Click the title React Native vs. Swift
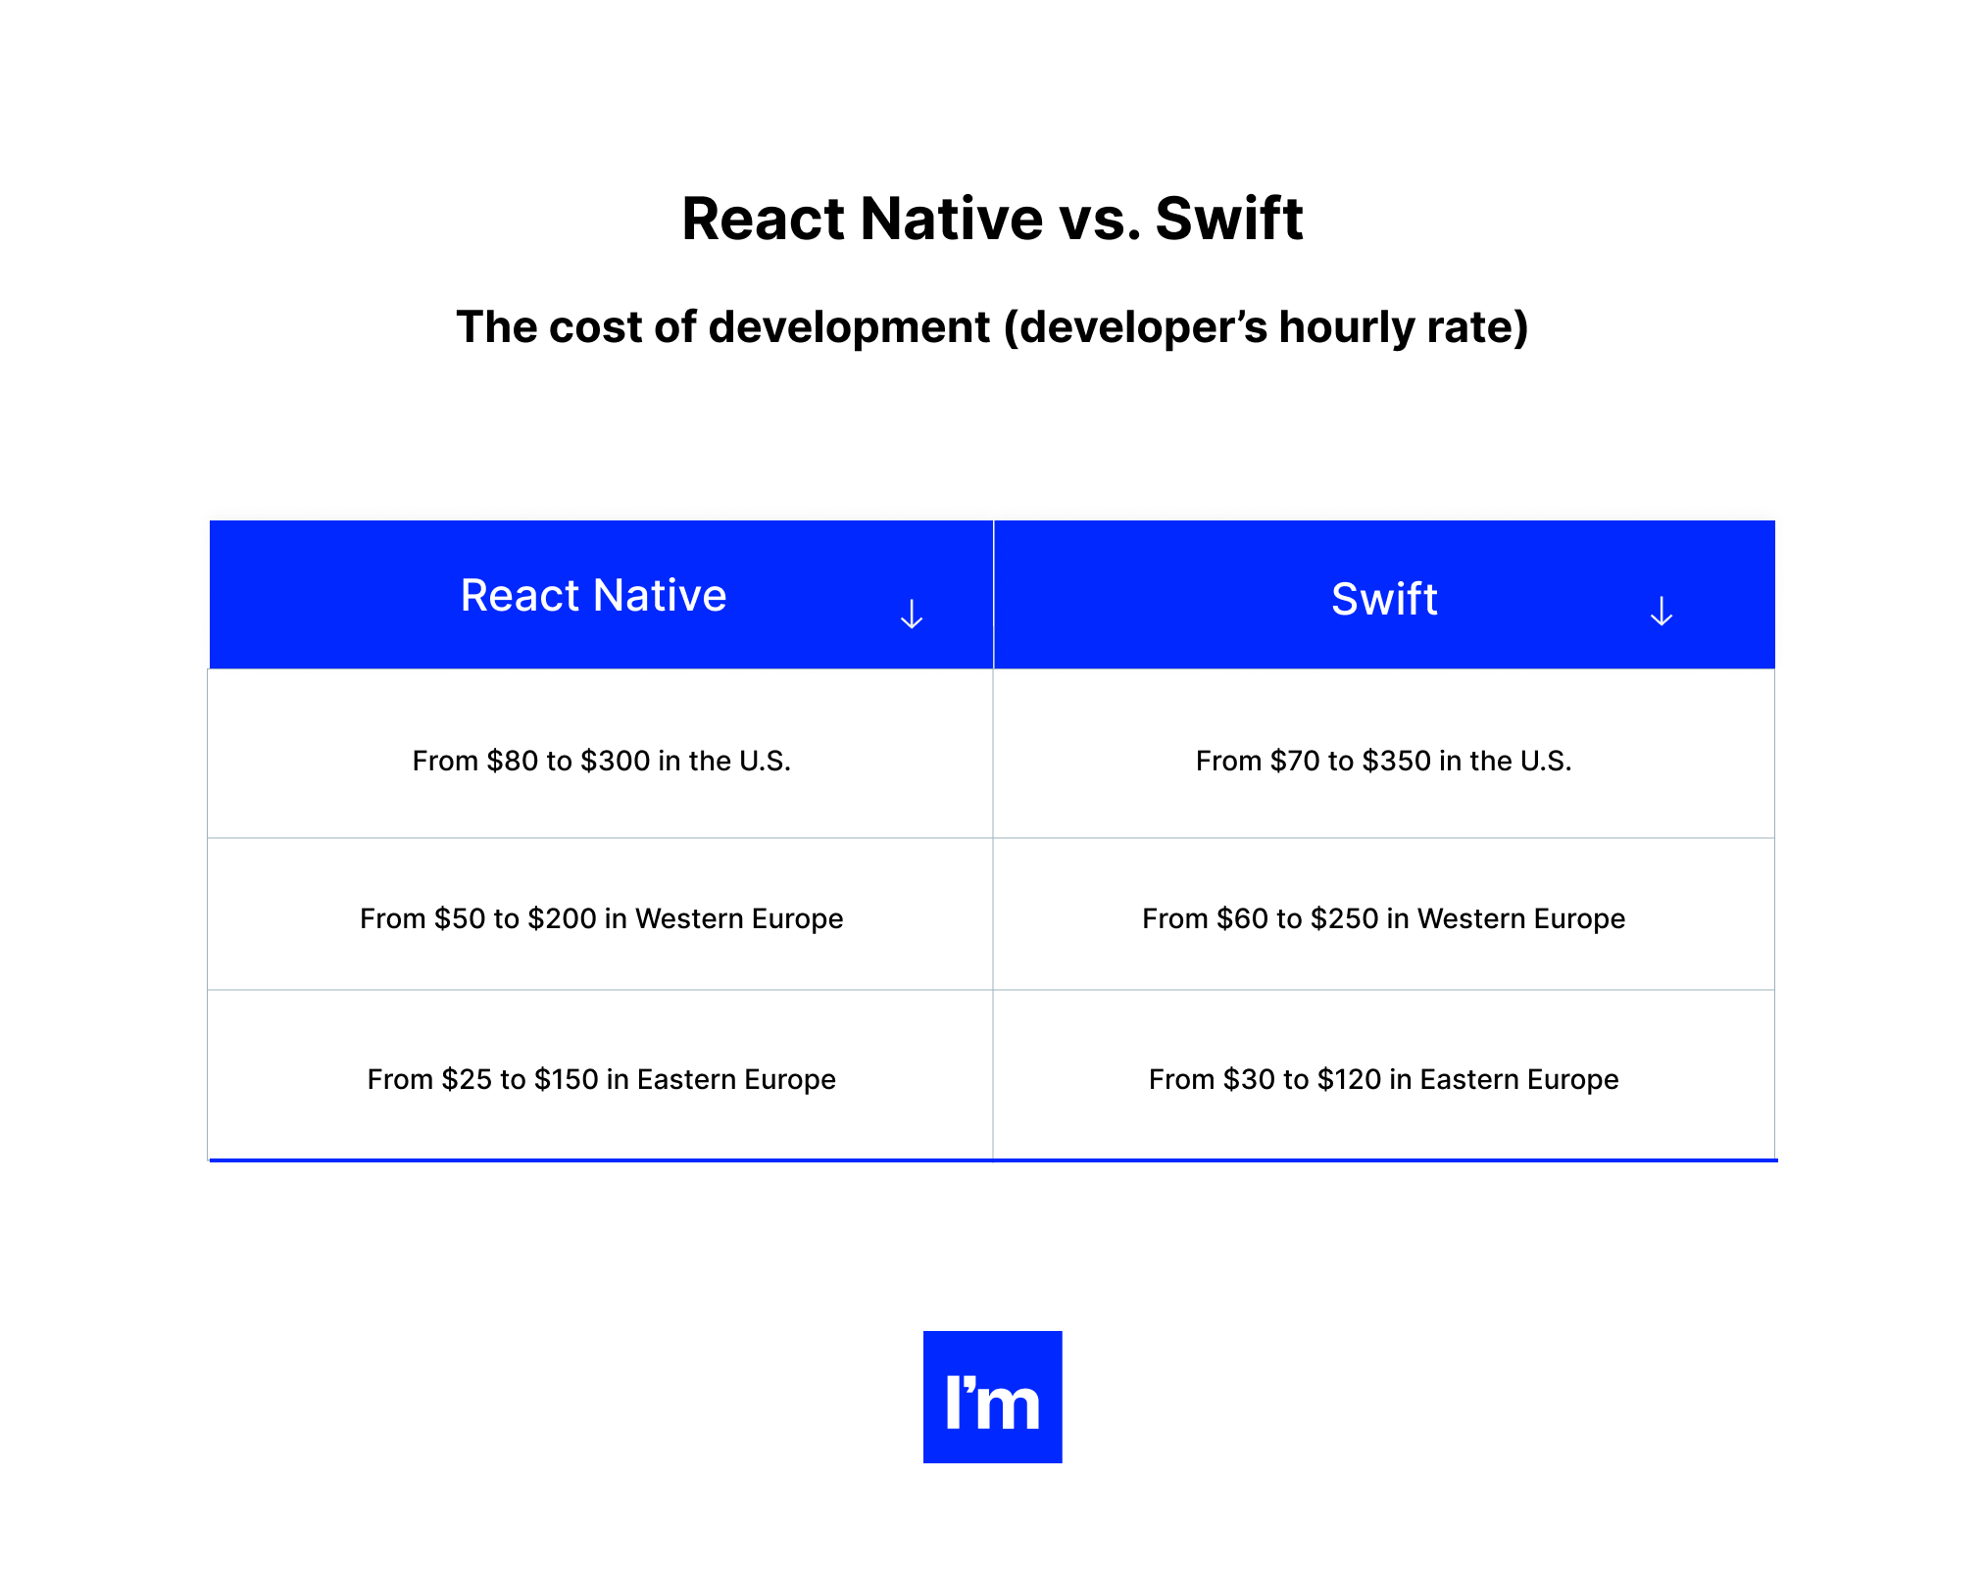Image resolution: width=1985 pixels, height=1577 pixels. click(992, 218)
